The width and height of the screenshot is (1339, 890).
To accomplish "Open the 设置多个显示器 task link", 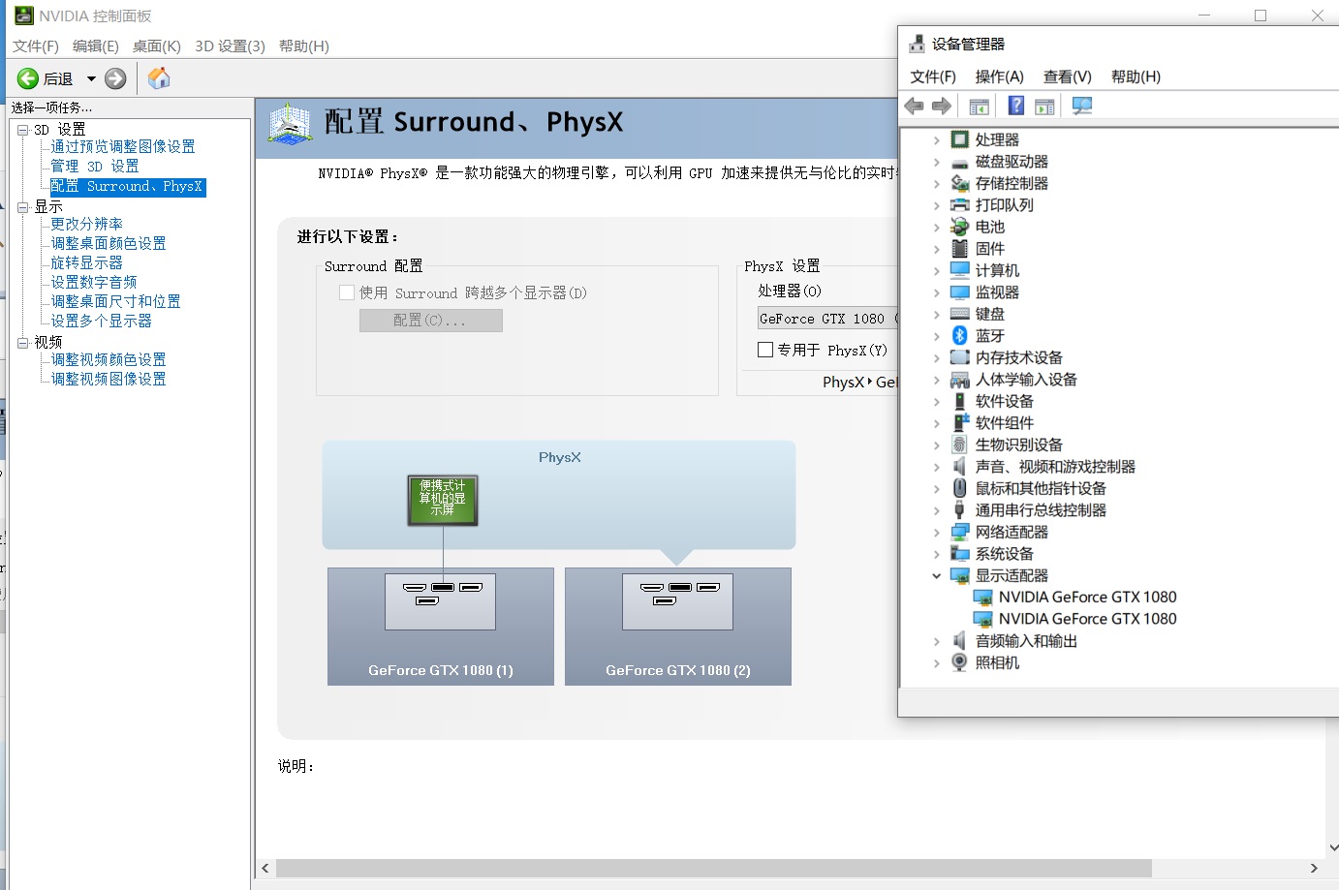I will coord(102,321).
